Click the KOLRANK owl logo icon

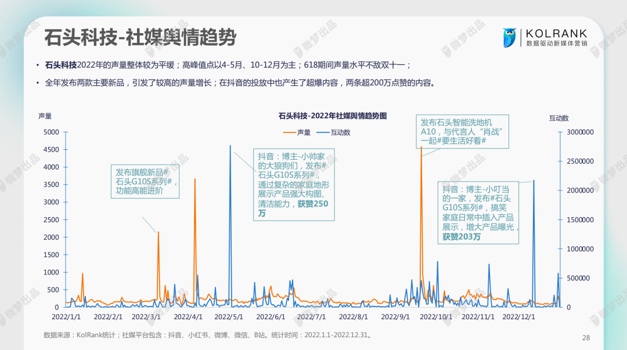click(509, 38)
